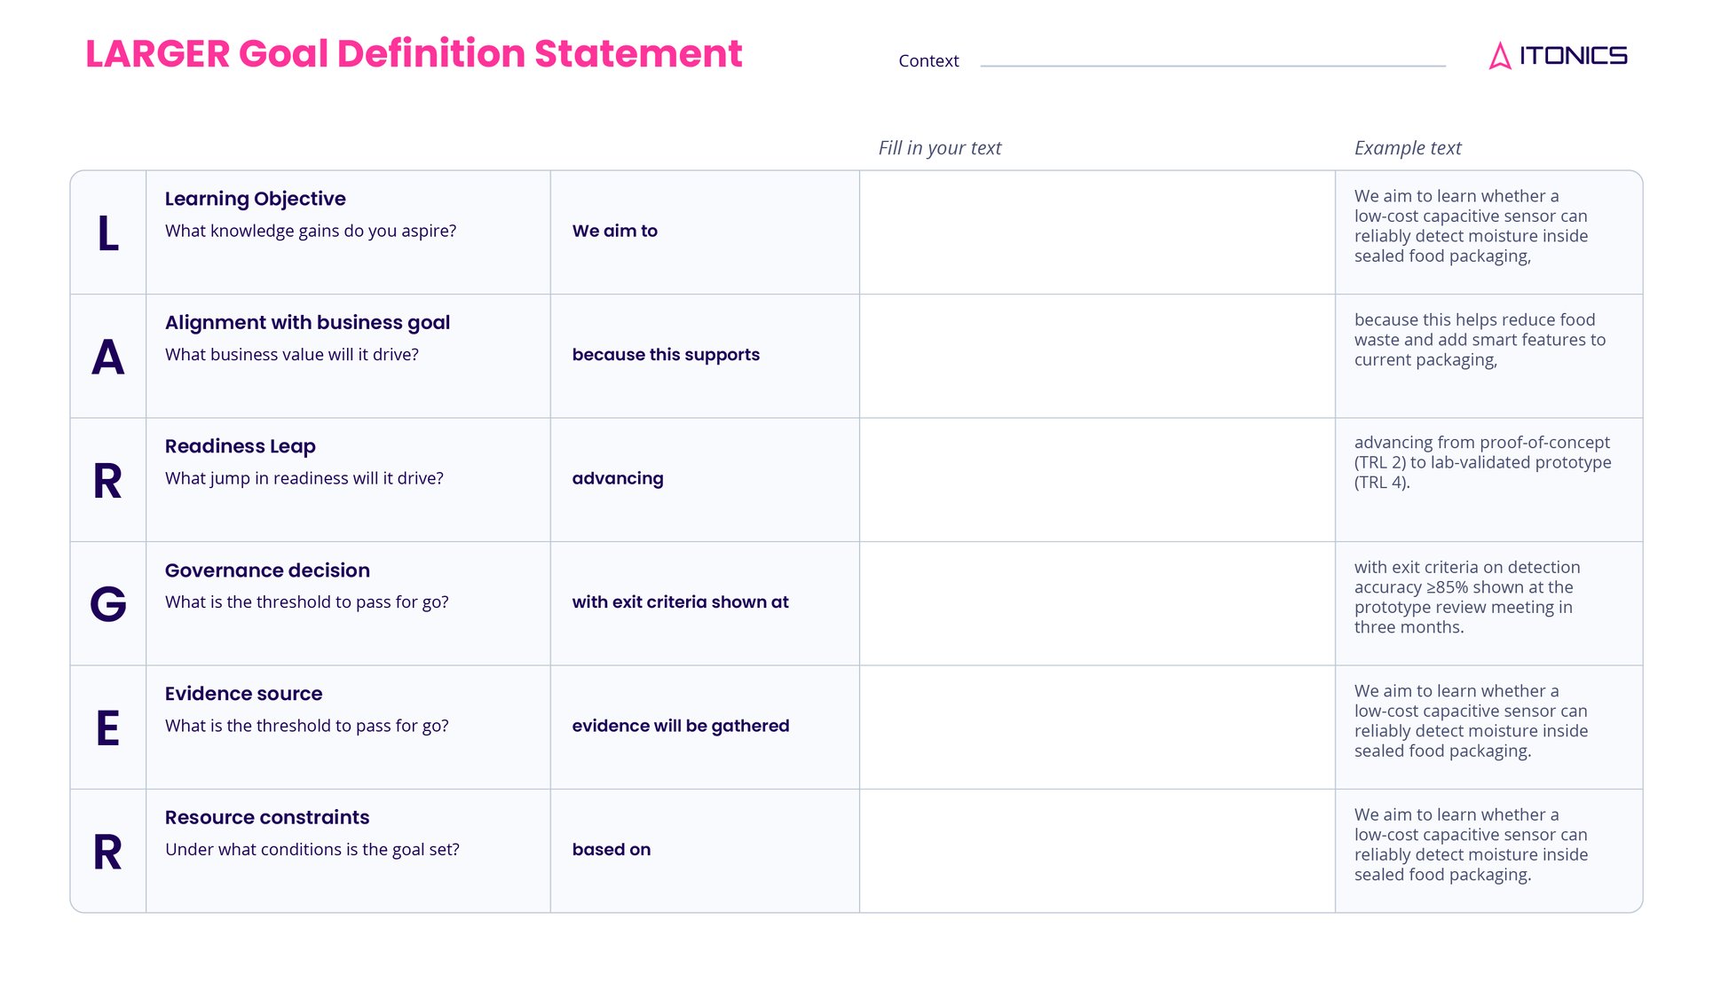This screenshot has width=1713, height=983.
Task: Select the Alignment with business goal fill-in cell
Action: (x=1097, y=356)
